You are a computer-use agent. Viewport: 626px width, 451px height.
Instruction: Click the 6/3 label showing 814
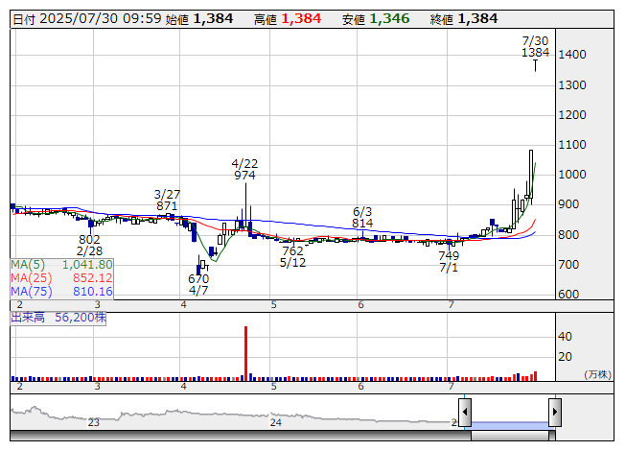362,218
